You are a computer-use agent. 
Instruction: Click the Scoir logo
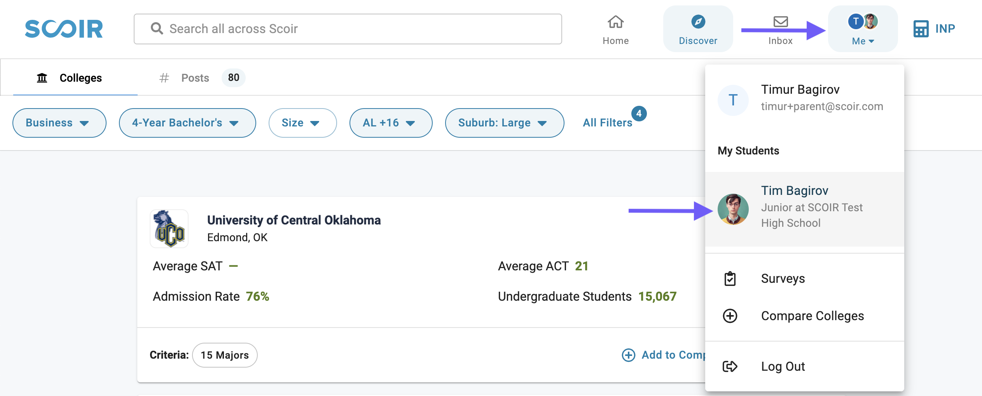(x=64, y=29)
